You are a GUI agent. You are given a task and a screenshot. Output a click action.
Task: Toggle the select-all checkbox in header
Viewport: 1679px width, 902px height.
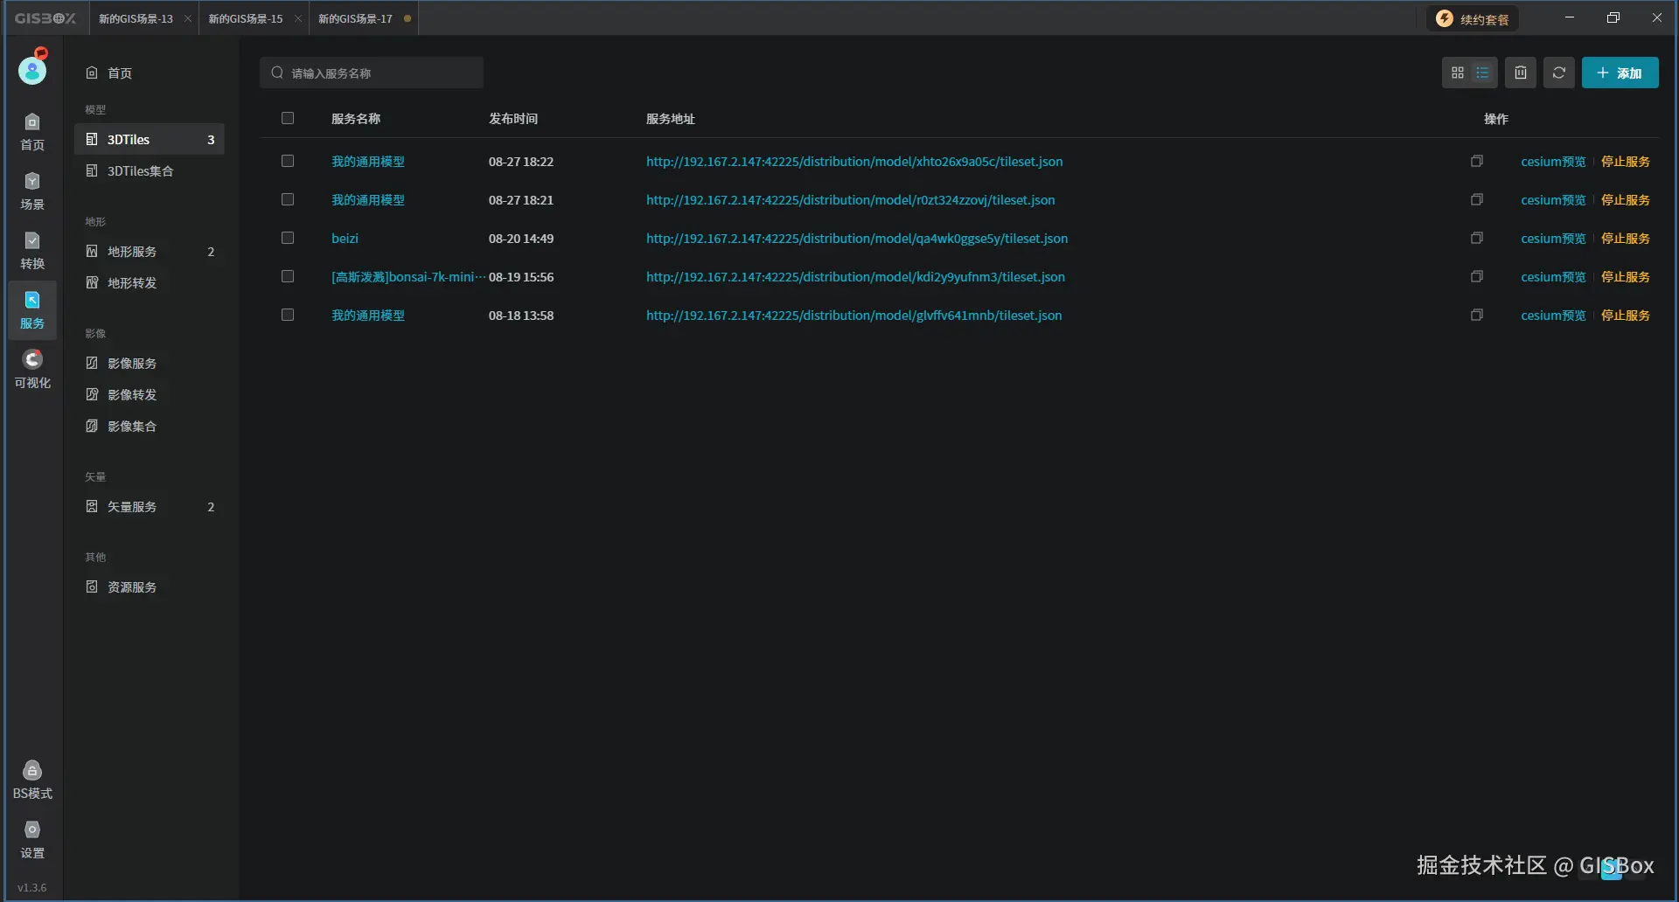288,118
